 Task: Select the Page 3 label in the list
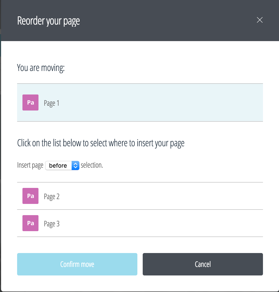(52, 224)
